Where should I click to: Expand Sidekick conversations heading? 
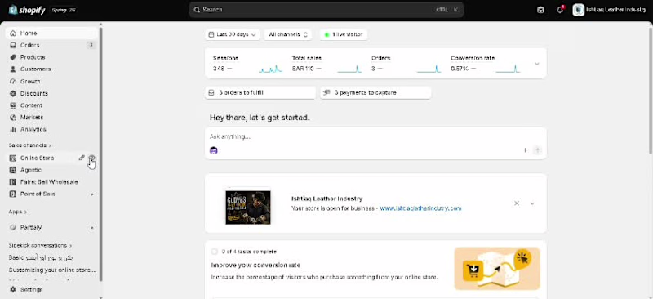40,246
